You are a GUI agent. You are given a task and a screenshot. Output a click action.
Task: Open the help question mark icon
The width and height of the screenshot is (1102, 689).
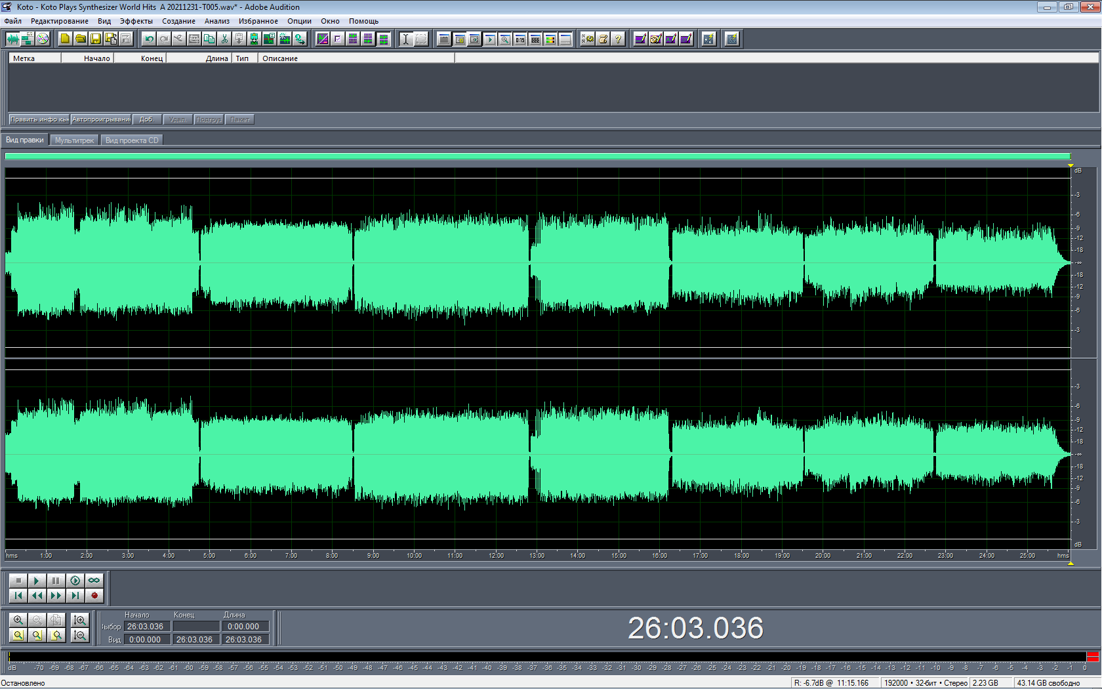618,39
